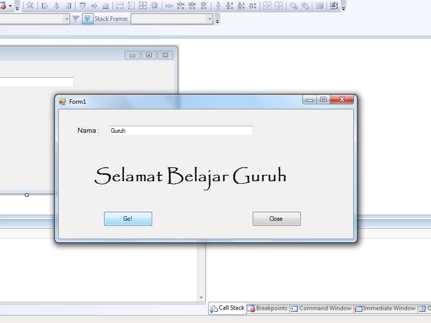431x323 pixels.
Task: Click the designer form's close button
Action: click(165, 55)
